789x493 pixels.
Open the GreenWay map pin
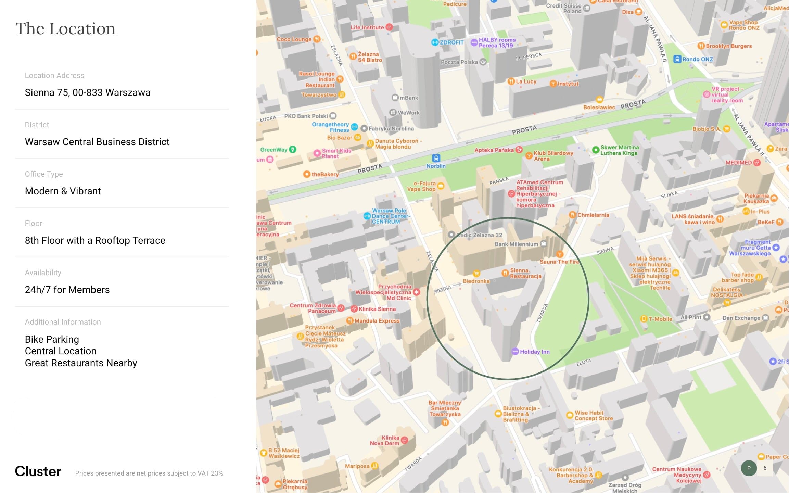click(293, 150)
